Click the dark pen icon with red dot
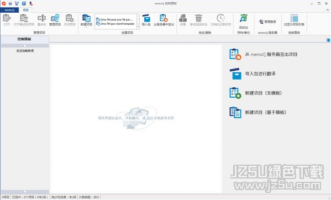Screen dimensions: 331x200 point(31,3)
